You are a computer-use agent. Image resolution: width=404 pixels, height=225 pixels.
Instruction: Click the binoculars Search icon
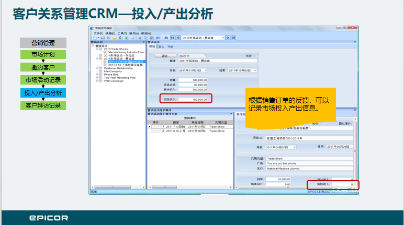tap(166, 38)
